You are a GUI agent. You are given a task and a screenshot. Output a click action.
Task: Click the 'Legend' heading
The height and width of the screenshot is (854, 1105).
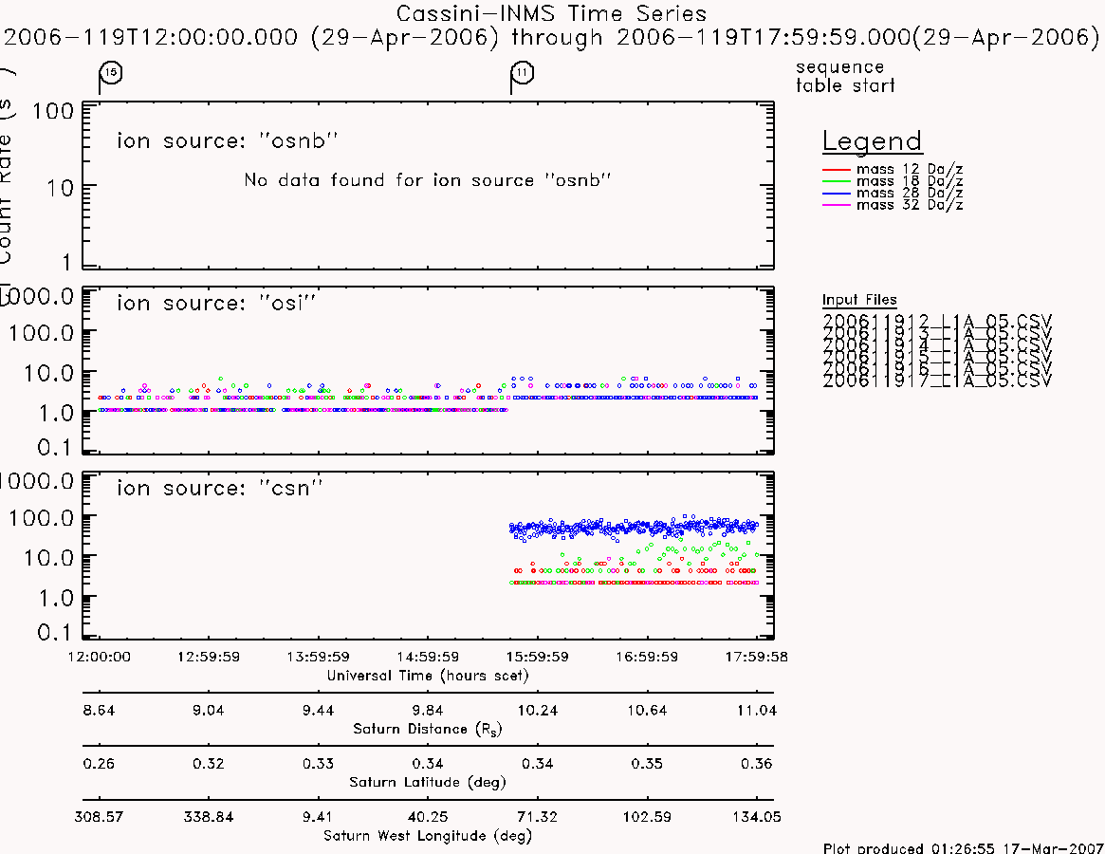[x=872, y=141]
